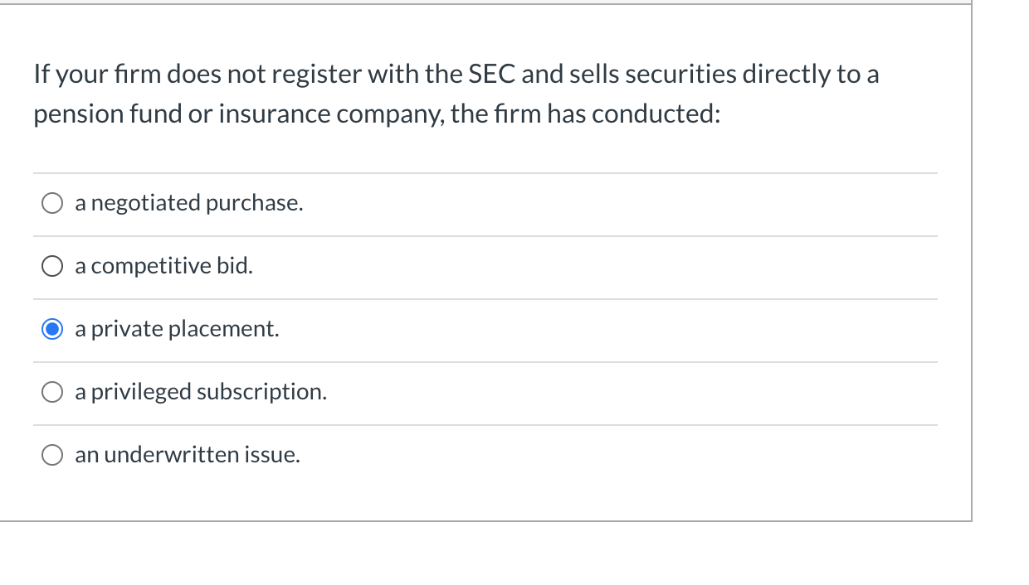Click the 'a competitive bid' answer text
The width and height of the screenshot is (1029, 585).
tap(163, 265)
